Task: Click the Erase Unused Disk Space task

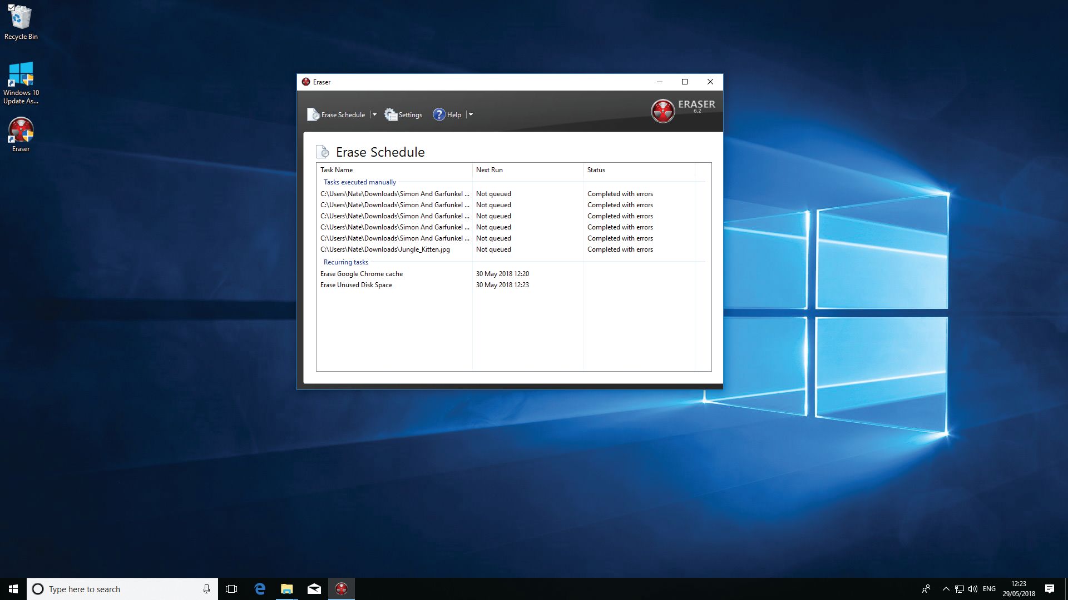Action: [x=356, y=284]
